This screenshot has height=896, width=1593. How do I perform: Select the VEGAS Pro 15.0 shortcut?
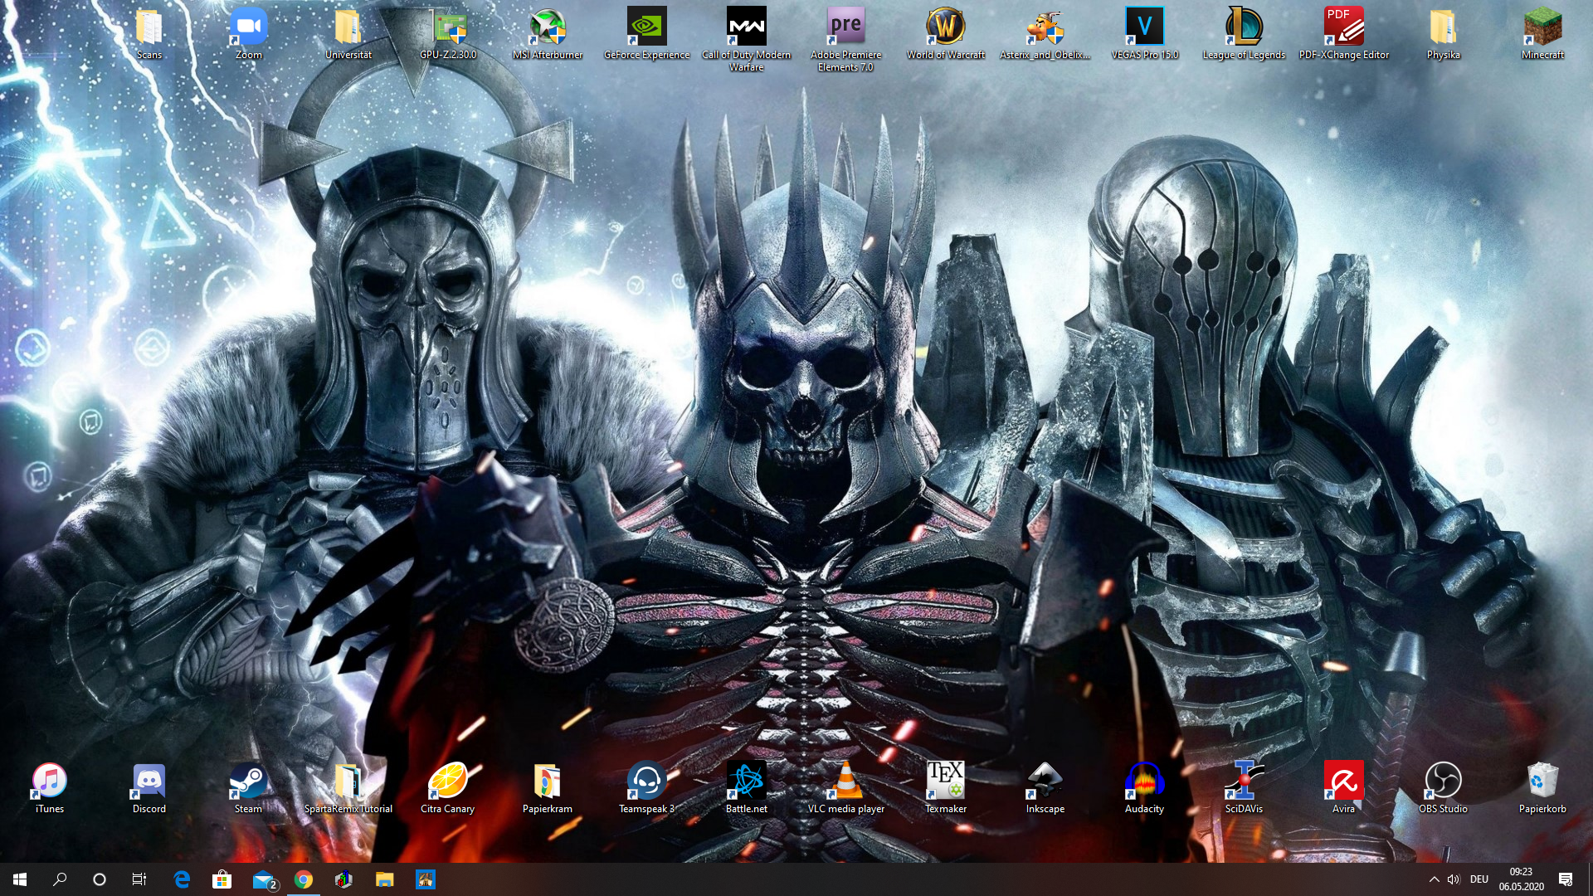[1145, 34]
